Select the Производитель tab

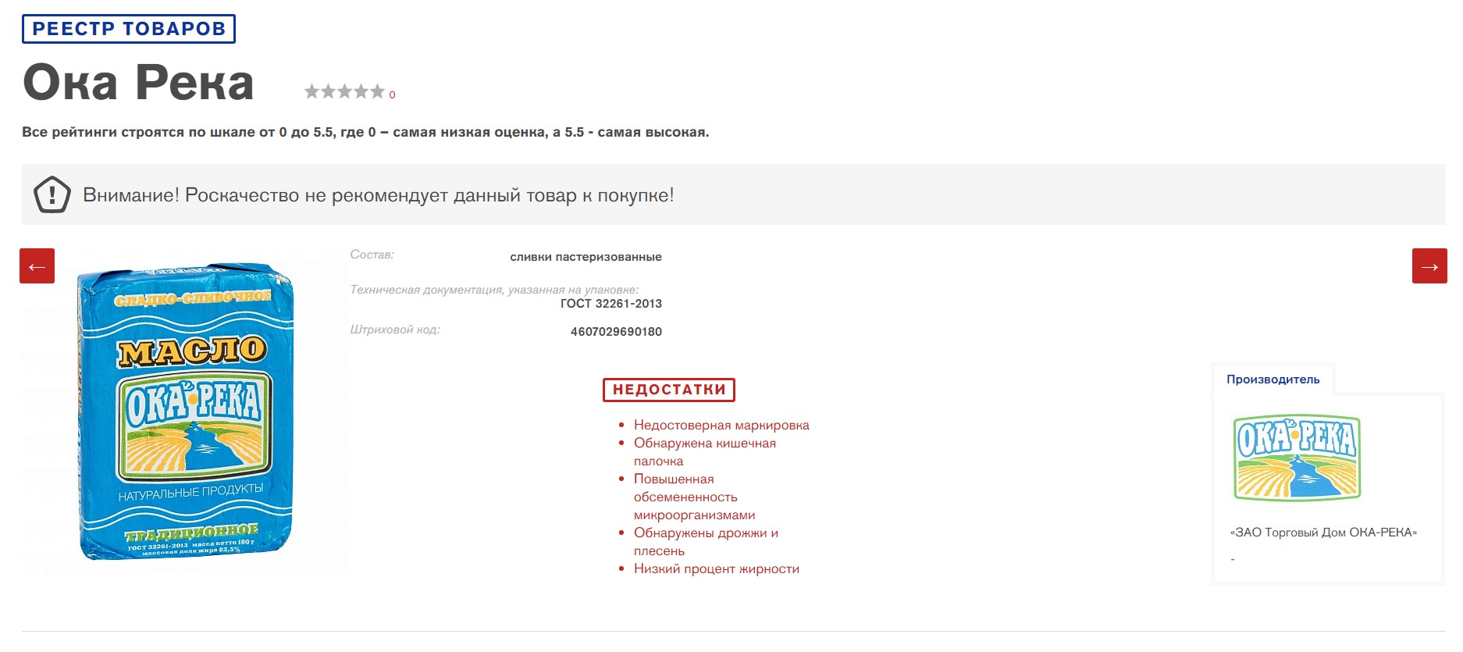click(1273, 379)
